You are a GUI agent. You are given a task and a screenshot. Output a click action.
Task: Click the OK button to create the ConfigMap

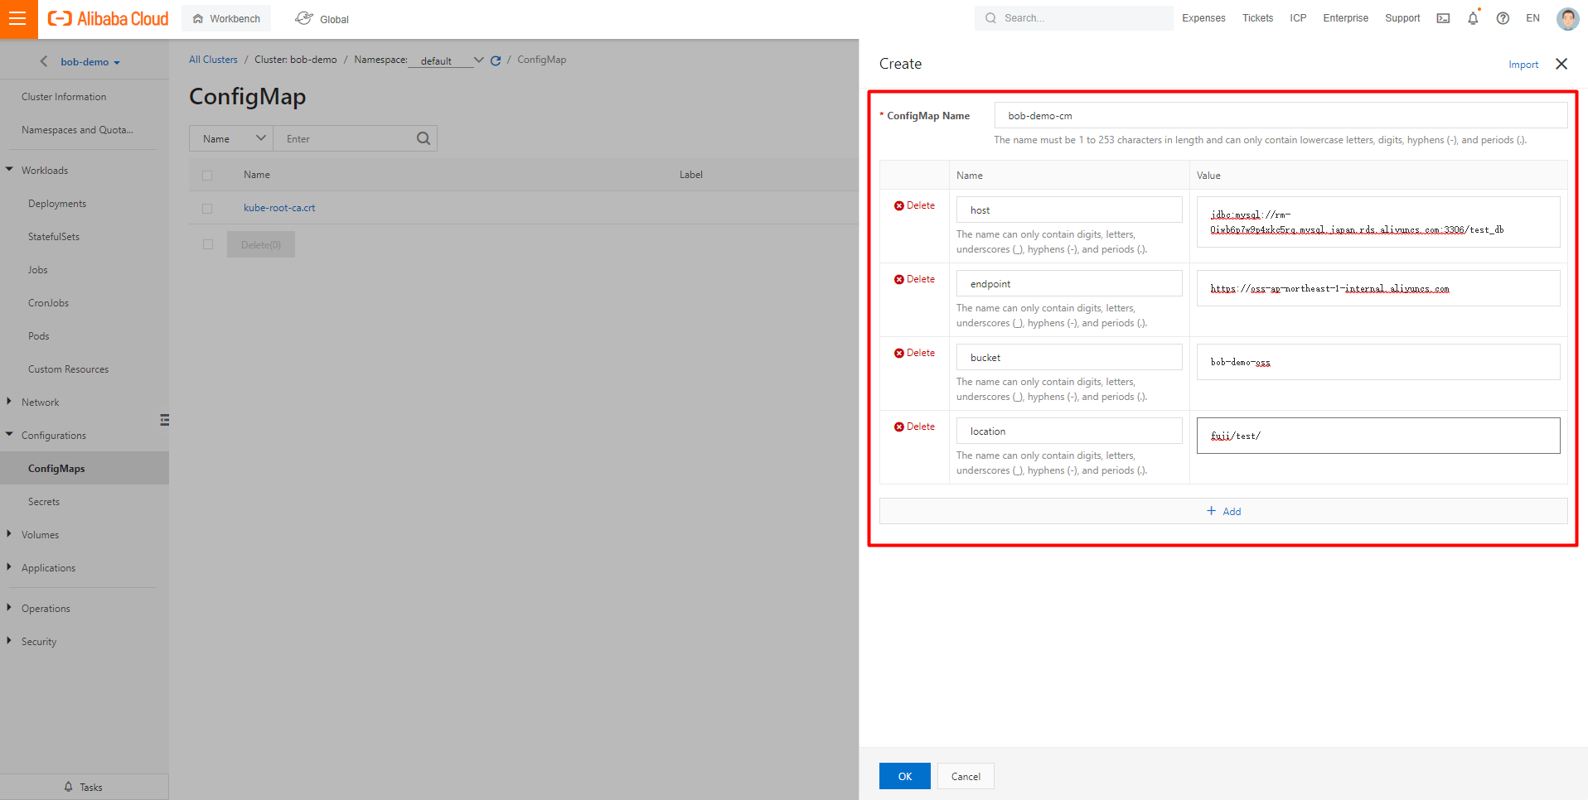pos(904,776)
